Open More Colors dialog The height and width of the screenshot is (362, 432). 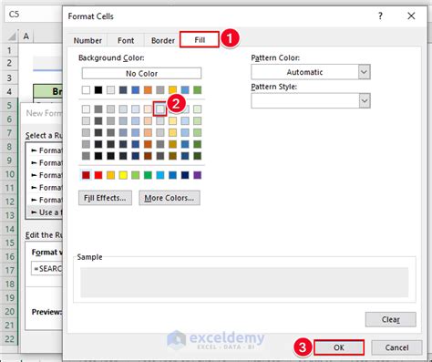tap(170, 198)
